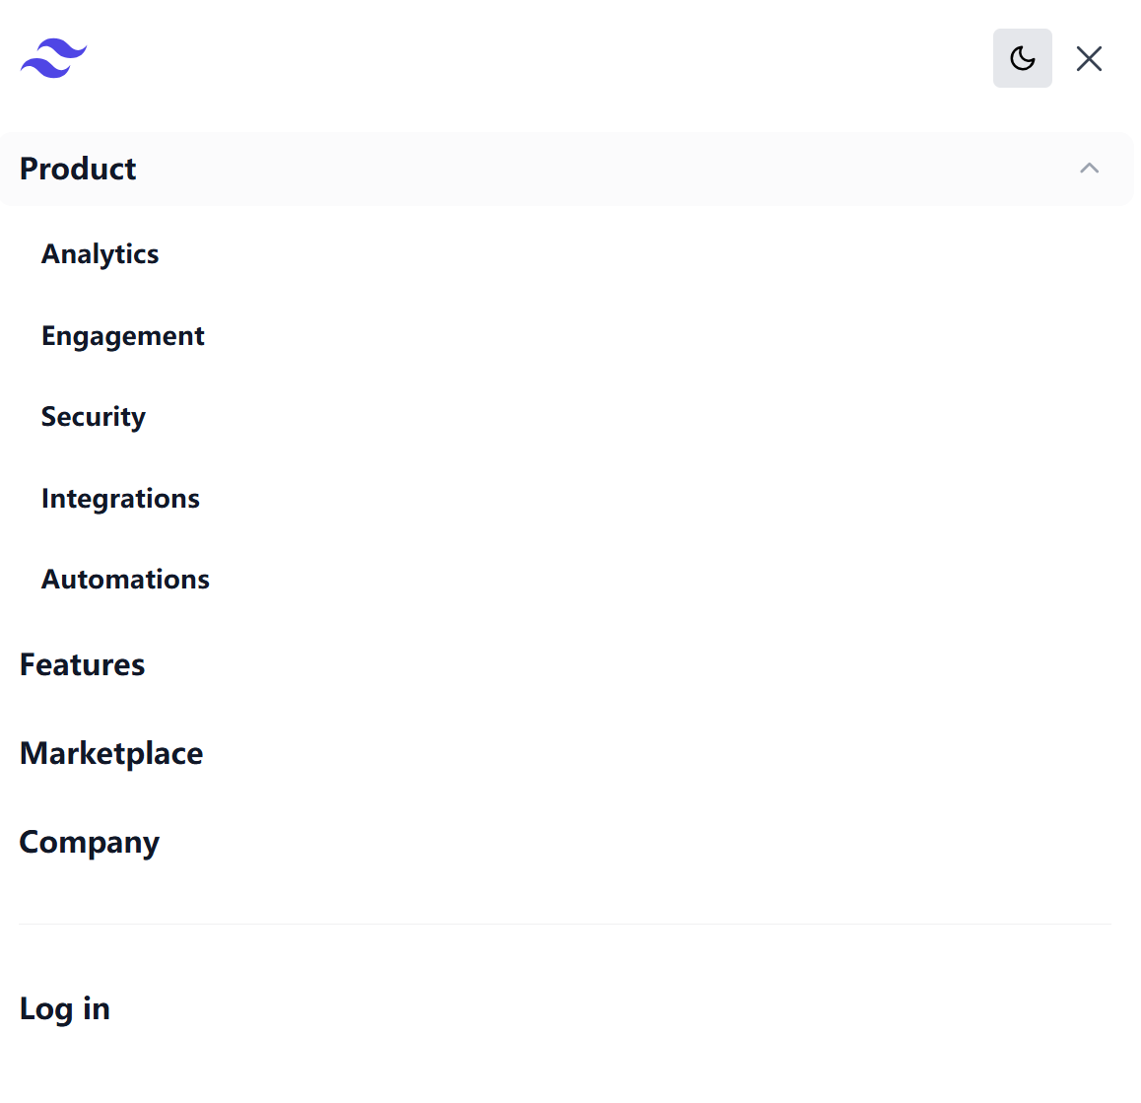Screen dimensions: 1141x1103
Task: Select Security under Product
Action: click(93, 417)
